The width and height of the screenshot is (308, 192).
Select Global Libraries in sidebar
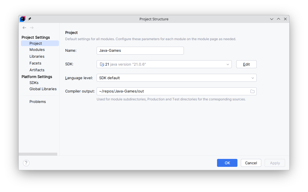[43, 89]
